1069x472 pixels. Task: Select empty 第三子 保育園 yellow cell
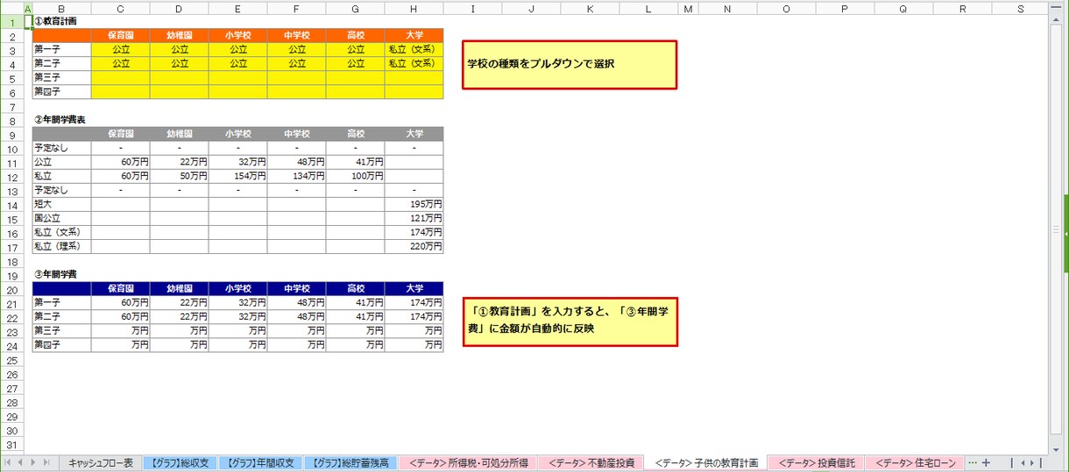(x=120, y=78)
